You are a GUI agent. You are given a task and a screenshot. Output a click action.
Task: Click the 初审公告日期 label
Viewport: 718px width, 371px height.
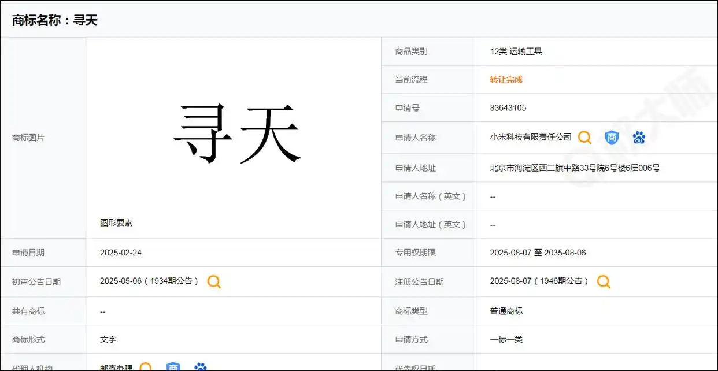pos(36,281)
